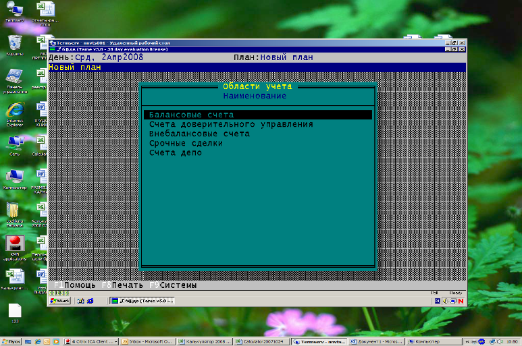Screen dimensions: 522x346
Task: Switch to Citrix ICA Client taskbar button
Action: [x=90, y=341]
